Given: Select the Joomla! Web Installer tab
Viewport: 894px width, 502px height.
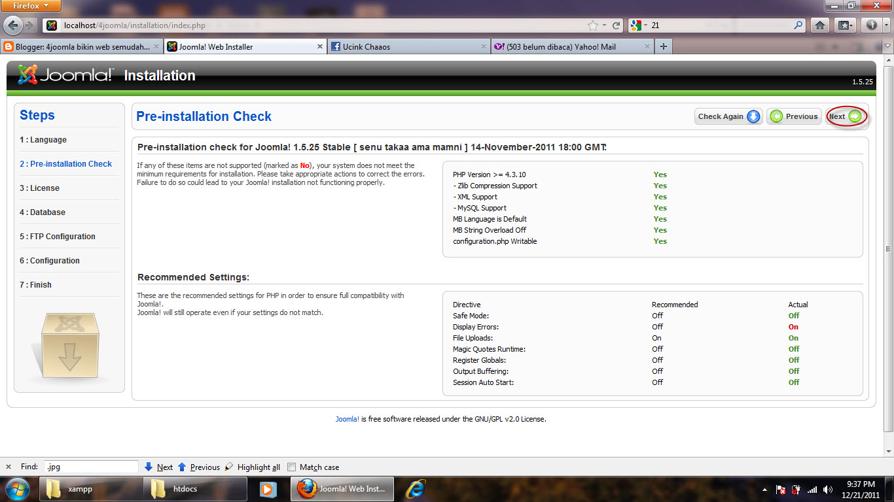Looking at the screenshot, I should pos(245,46).
